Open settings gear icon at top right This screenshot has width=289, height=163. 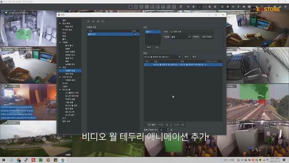pyautogui.click(x=285, y=7)
